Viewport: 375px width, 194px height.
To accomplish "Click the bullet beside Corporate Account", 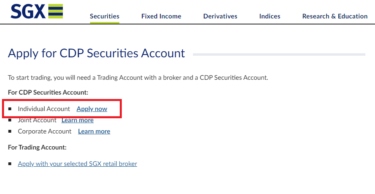I will pyautogui.click(x=10, y=131).
